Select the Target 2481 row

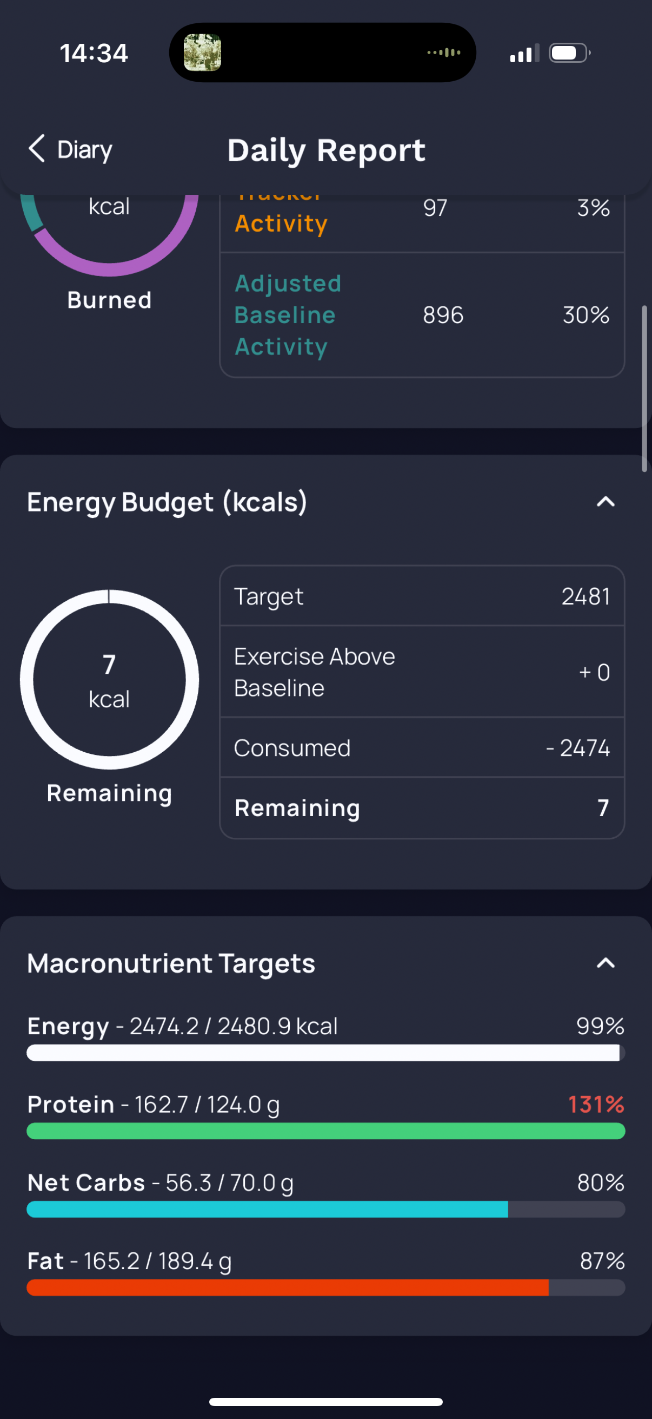pyautogui.click(x=422, y=596)
